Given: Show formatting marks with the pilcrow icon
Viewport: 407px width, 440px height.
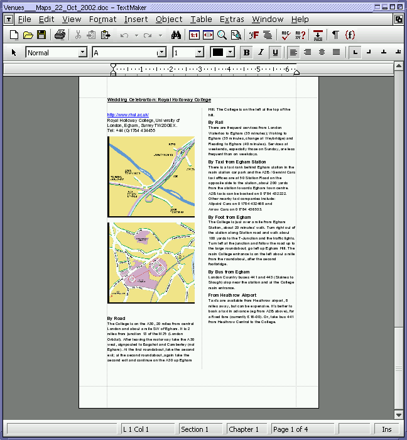Looking at the screenshot, I should (x=335, y=35).
